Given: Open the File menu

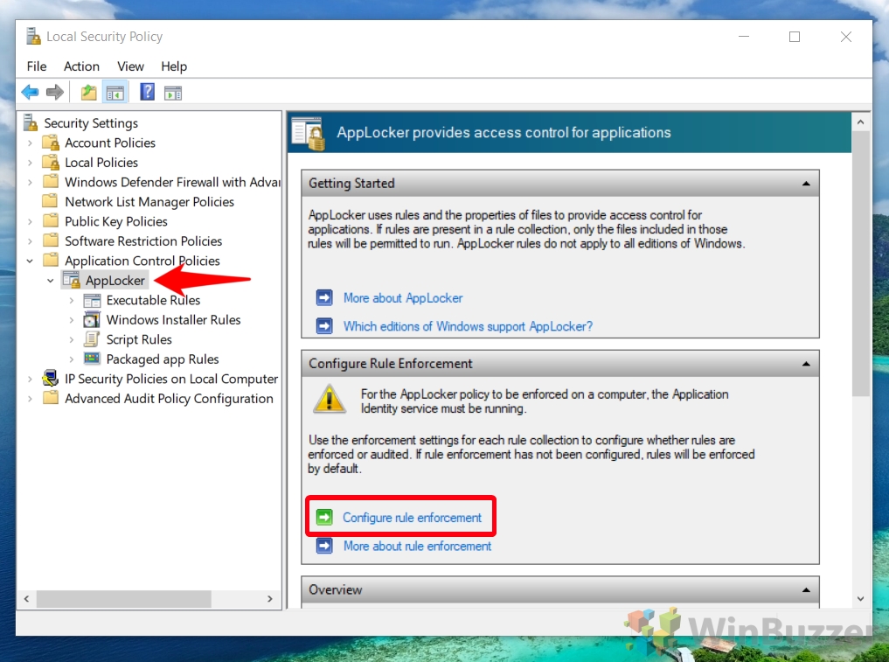Looking at the screenshot, I should click(x=37, y=66).
